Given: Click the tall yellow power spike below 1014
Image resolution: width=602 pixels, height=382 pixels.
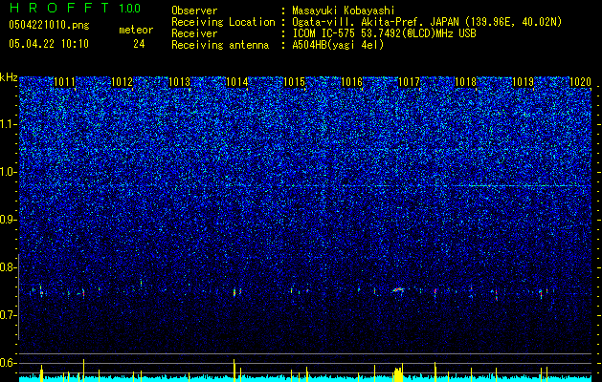Looking at the screenshot, I should click(234, 371).
